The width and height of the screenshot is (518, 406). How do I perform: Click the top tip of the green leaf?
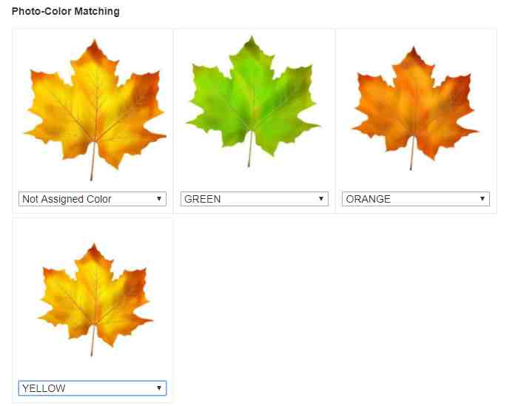click(252, 38)
